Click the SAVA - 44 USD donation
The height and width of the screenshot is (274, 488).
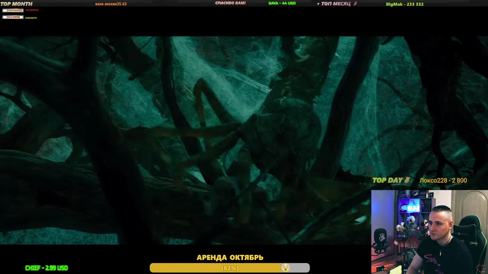(x=282, y=3)
